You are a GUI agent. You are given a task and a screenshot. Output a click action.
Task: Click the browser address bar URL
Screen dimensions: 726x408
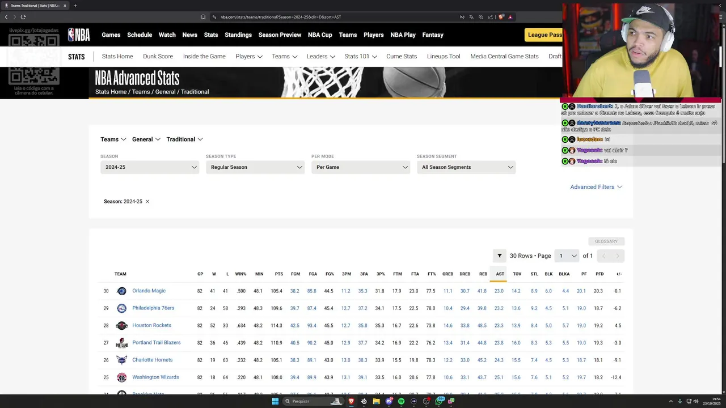tap(281, 17)
